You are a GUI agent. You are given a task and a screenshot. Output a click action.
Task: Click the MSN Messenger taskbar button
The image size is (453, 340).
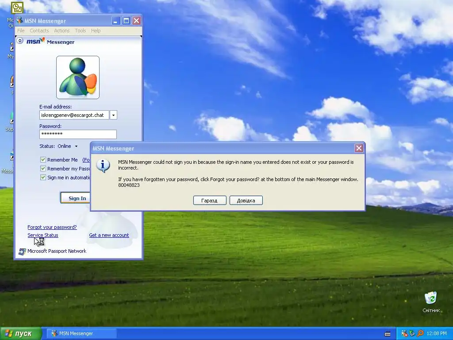(81, 333)
